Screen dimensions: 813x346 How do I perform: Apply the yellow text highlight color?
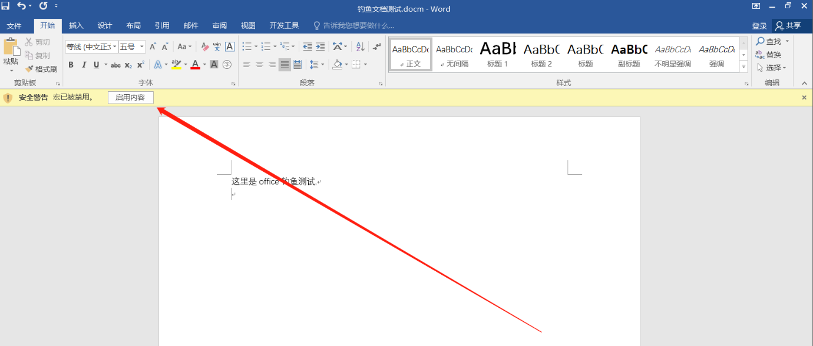click(x=176, y=65)
